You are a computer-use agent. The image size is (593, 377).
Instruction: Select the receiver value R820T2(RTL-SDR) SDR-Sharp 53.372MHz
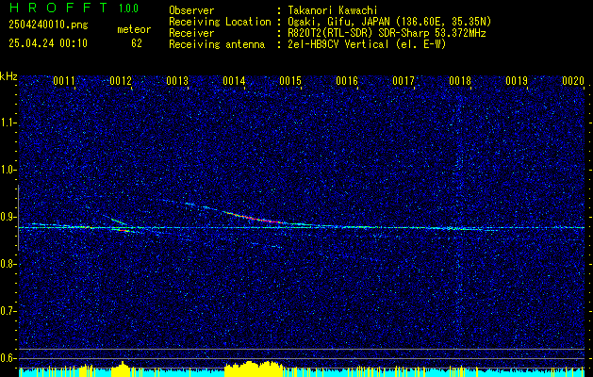tap(387, 33)
